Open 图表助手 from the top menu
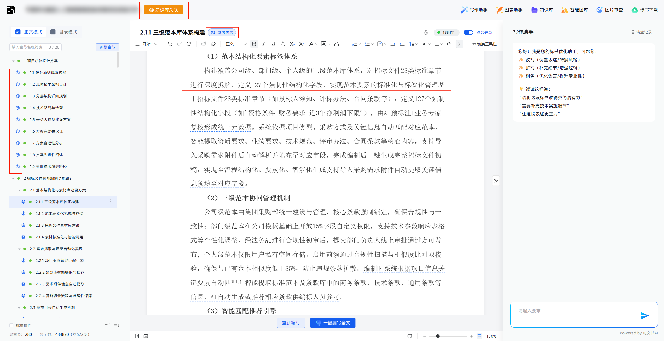The width and height of the screenshot is (664, 341). (x=509, y=10)
